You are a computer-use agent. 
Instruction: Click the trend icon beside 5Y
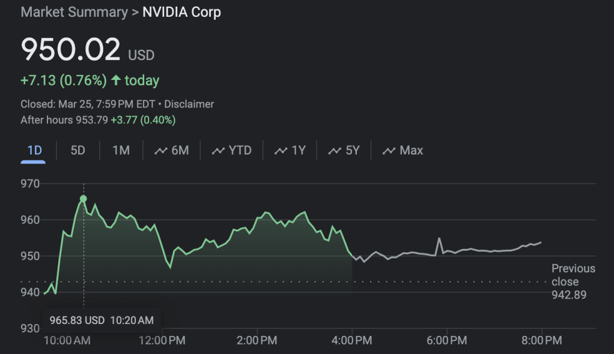point(335,151)
